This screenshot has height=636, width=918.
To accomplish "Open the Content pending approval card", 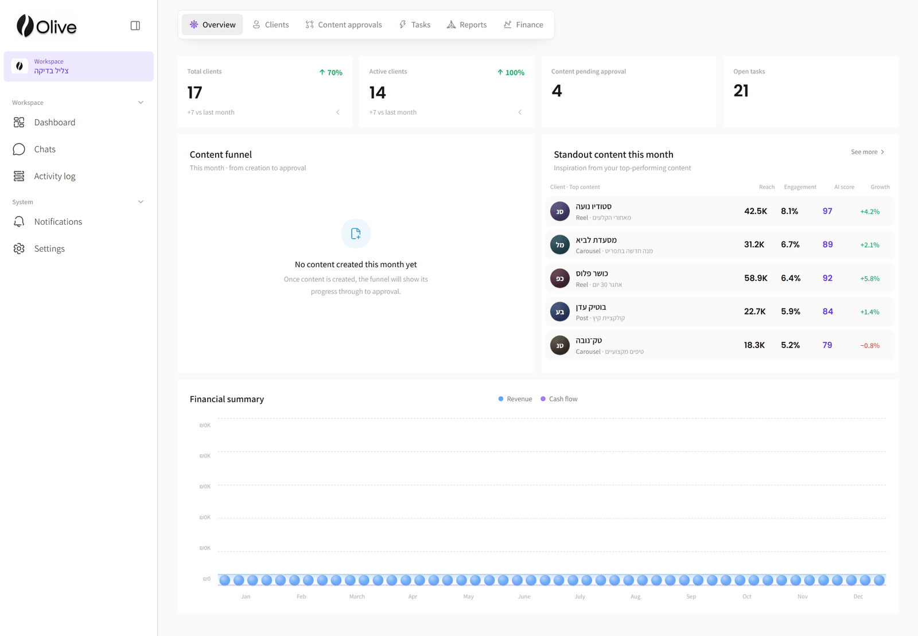I will coord(629,92).
